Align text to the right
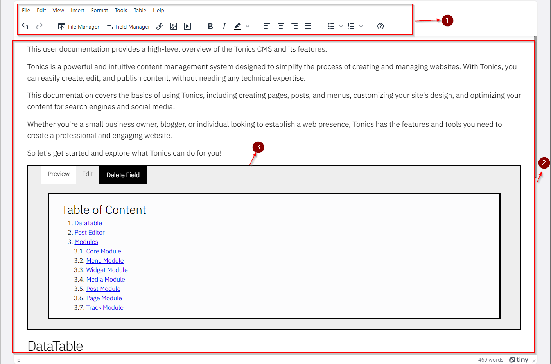This screenshot has width=551, height=364. [x=294, y=26]
